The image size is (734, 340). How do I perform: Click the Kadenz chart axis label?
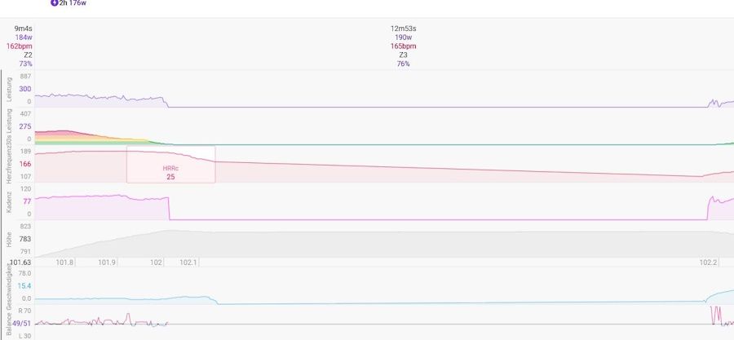tap(9, 201)
